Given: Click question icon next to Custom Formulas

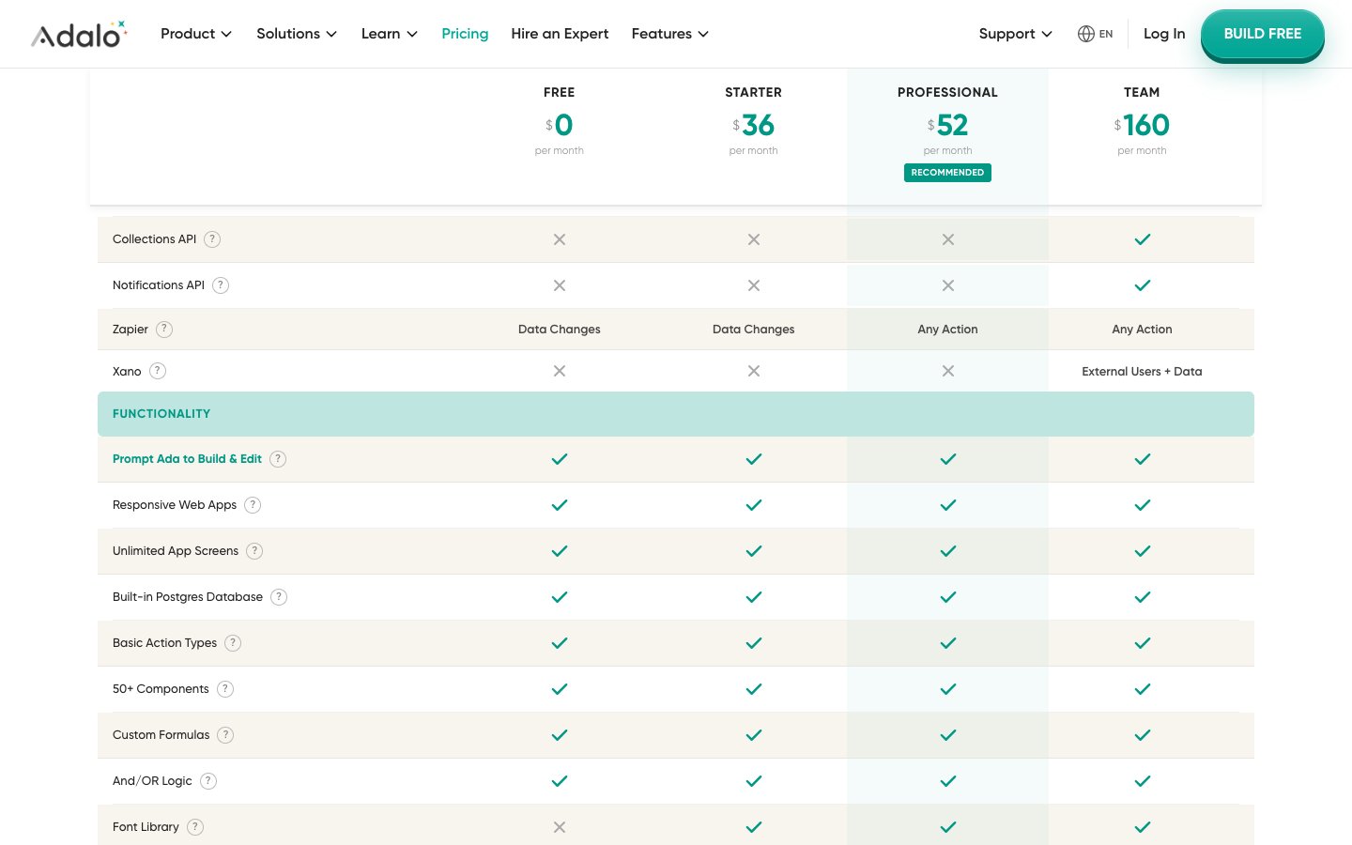Looking at the screenshot, I should pyautogui.click(x=225, y=735).
